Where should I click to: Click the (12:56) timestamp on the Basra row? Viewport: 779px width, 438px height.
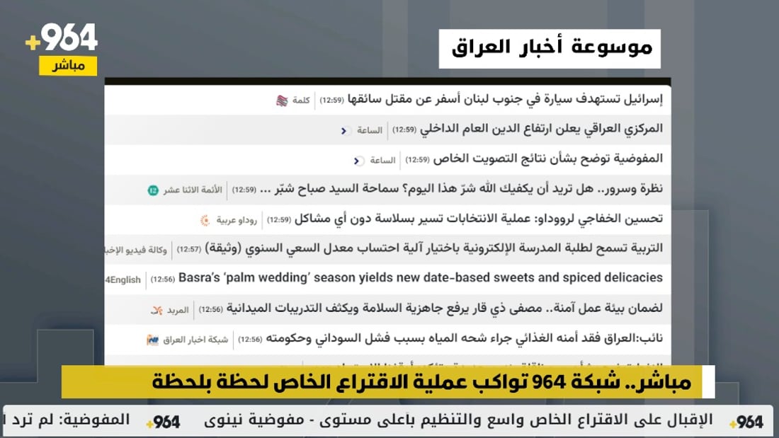point(162,279)
